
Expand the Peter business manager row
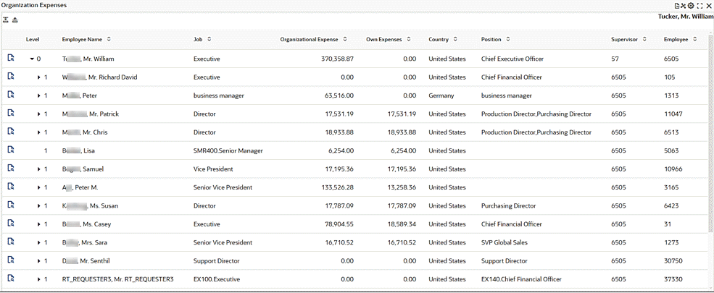click(39, 95)
